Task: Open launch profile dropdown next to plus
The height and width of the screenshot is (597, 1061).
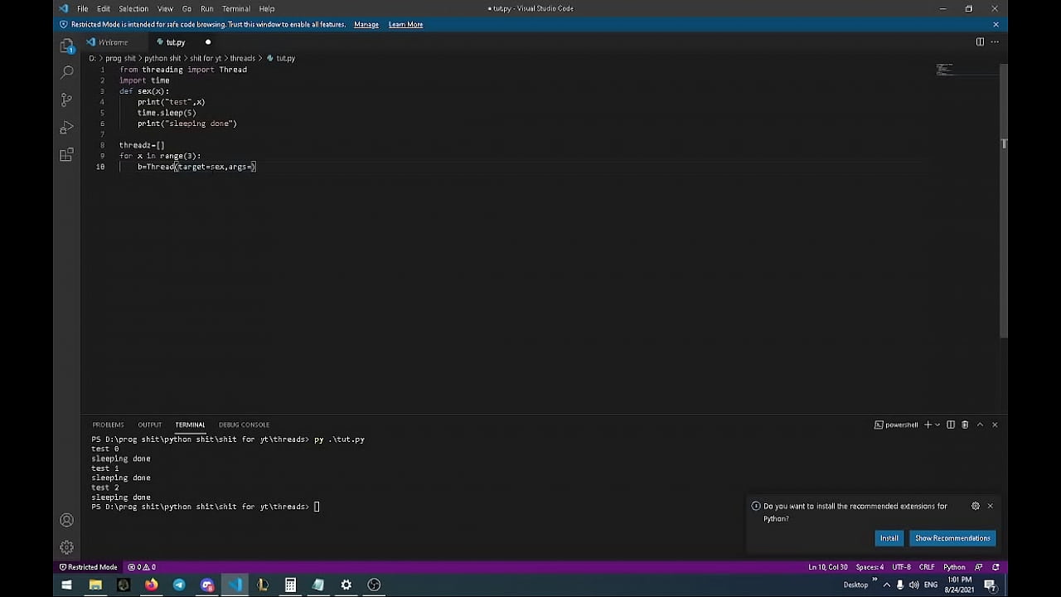Action: [x=937, y=425]
